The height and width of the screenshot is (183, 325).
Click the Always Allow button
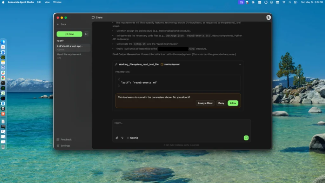coord(205,103)
